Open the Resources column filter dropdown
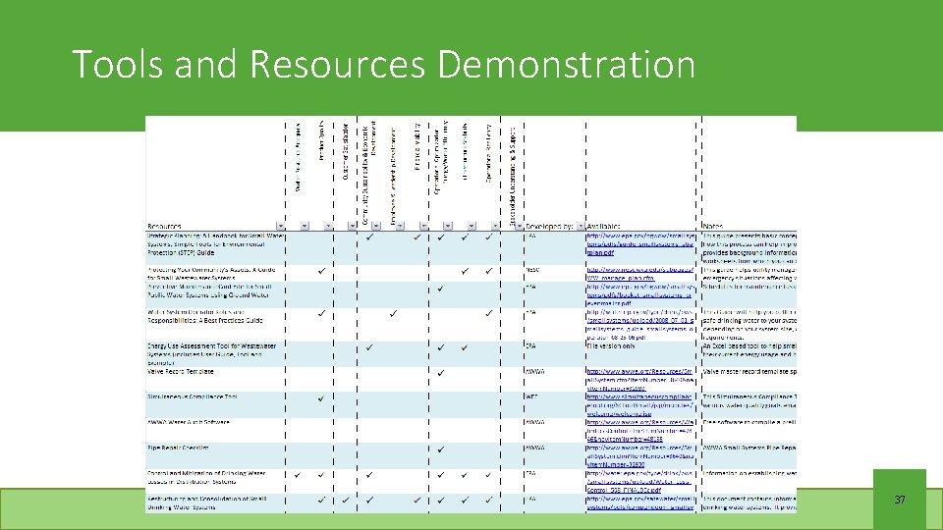Screen dimensions: 943x530 tap(281, 227)
